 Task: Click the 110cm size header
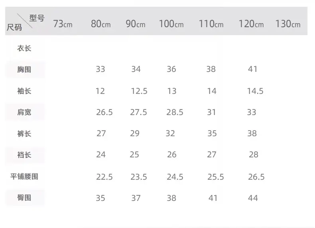point(211,24)
